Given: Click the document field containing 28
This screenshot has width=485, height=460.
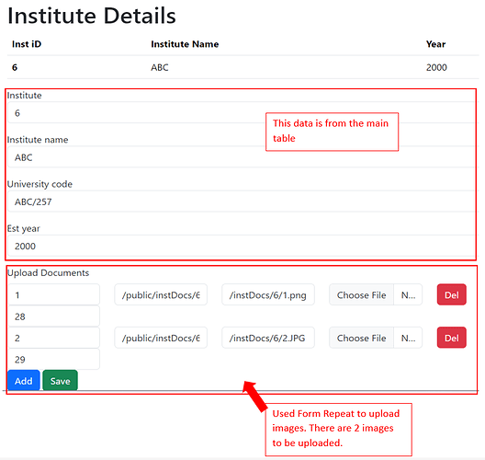Looking at the screenshot, I should point(54,316).
